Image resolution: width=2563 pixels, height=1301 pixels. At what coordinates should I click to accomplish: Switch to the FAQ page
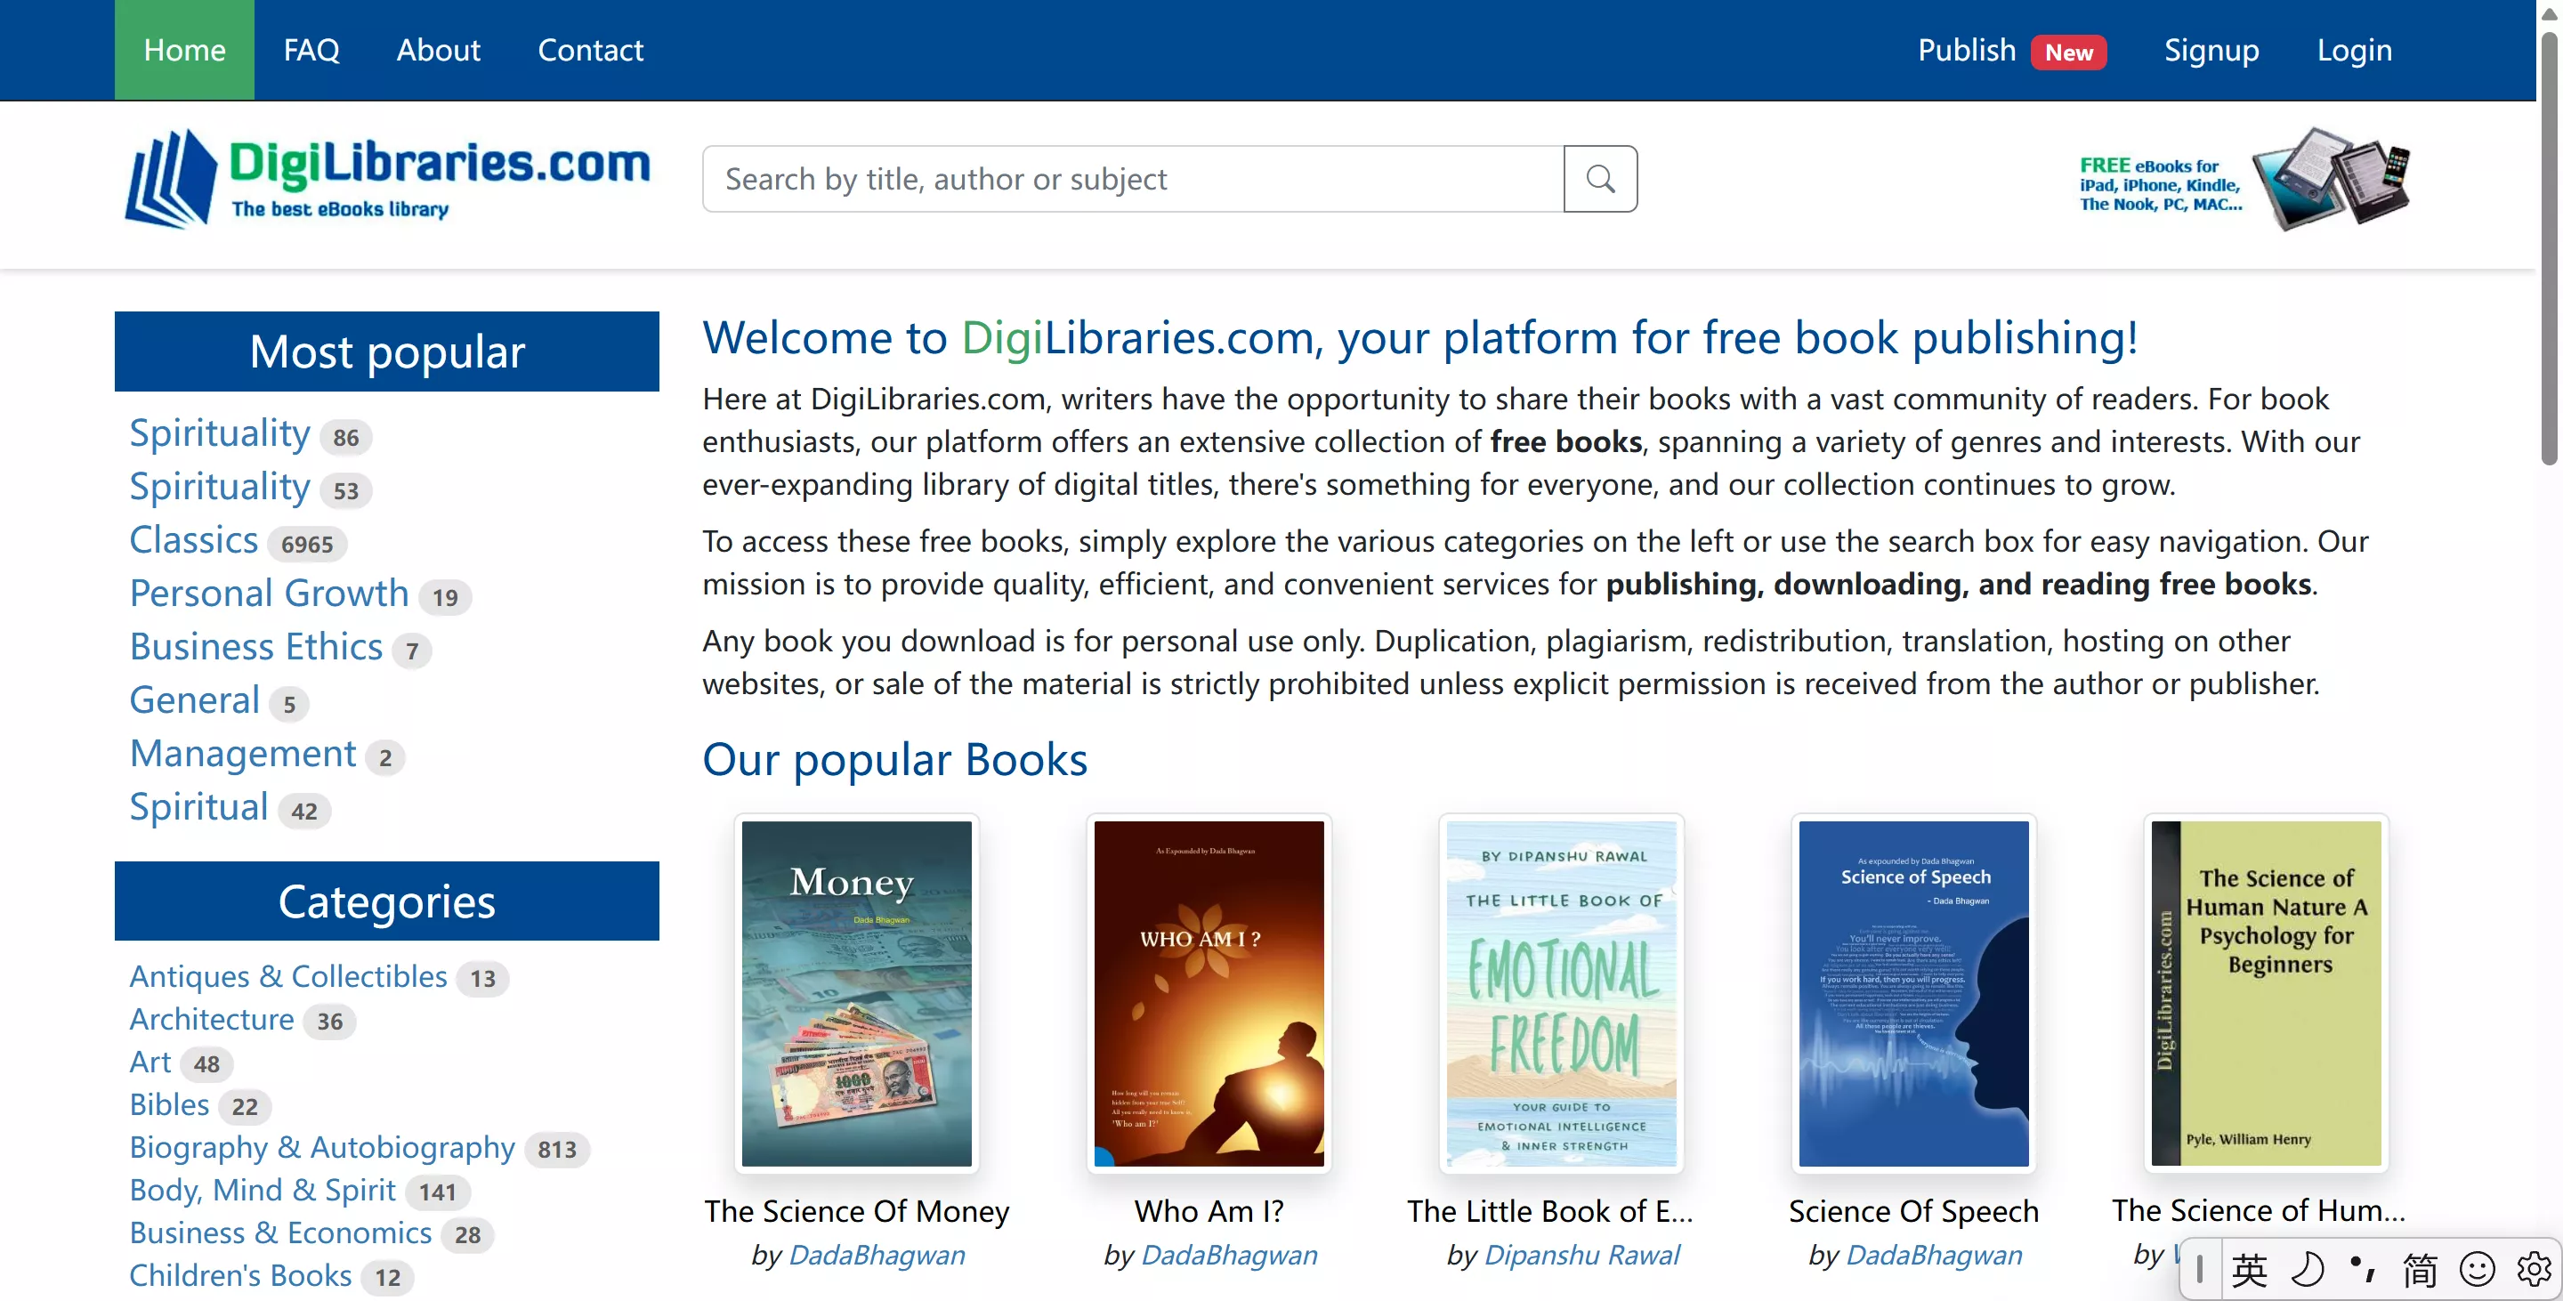pyautogui.click(x=311, y=50)
